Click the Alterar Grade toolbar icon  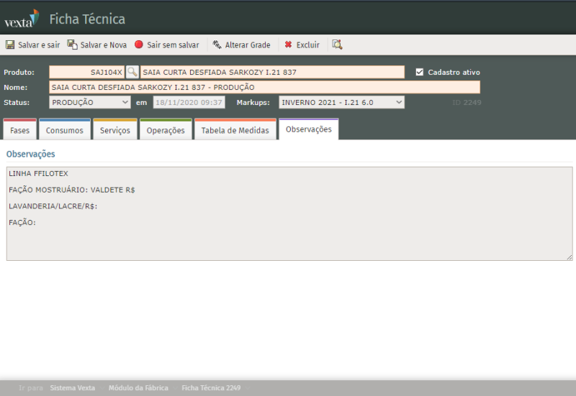point(217,45)
